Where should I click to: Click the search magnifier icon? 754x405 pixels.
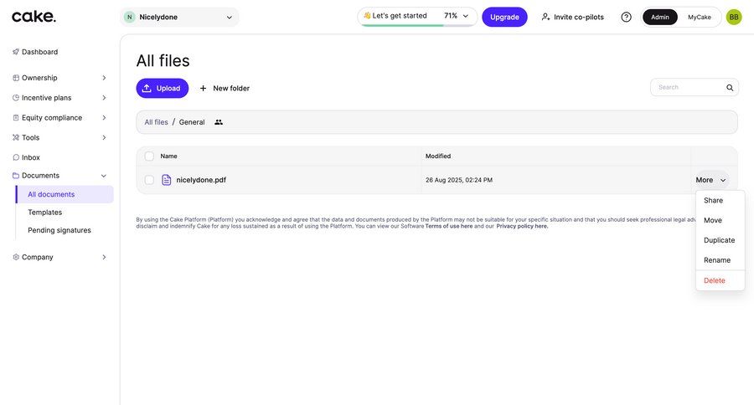click(x=730, y=88)
